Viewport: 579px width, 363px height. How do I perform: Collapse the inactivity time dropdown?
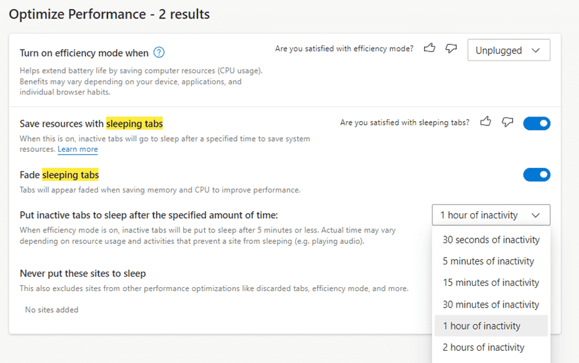pos(490,215)
